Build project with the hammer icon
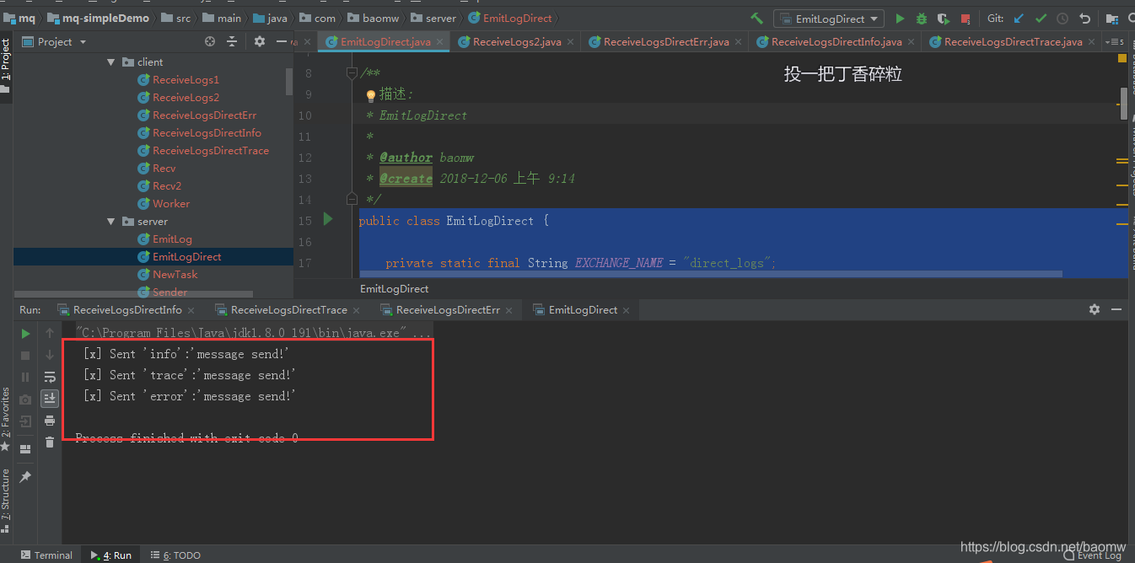The image size is (1135, 563). (x=757, y=18)
